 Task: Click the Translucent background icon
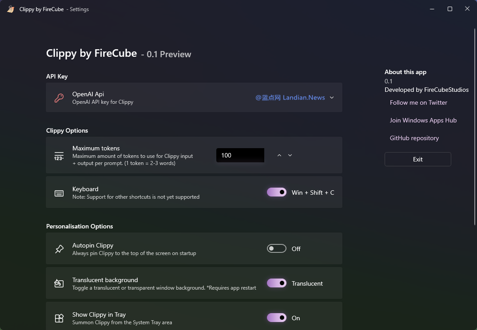tap(59, 283)
